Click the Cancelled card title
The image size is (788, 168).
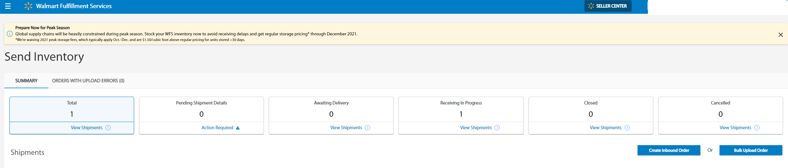tap(720, 103)
